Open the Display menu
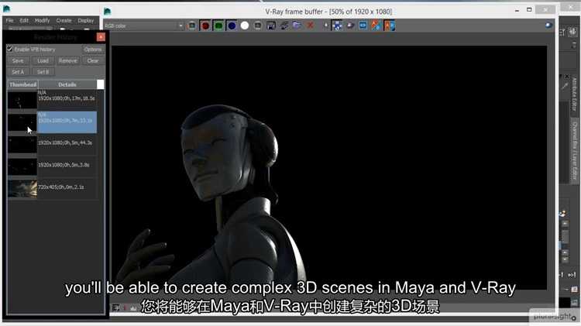The width and height of the screenshot is (581, 326). pyautogui.click(x=85, y=20)
